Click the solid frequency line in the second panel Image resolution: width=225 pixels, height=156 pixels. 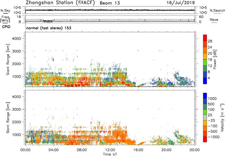coord(110,21)
